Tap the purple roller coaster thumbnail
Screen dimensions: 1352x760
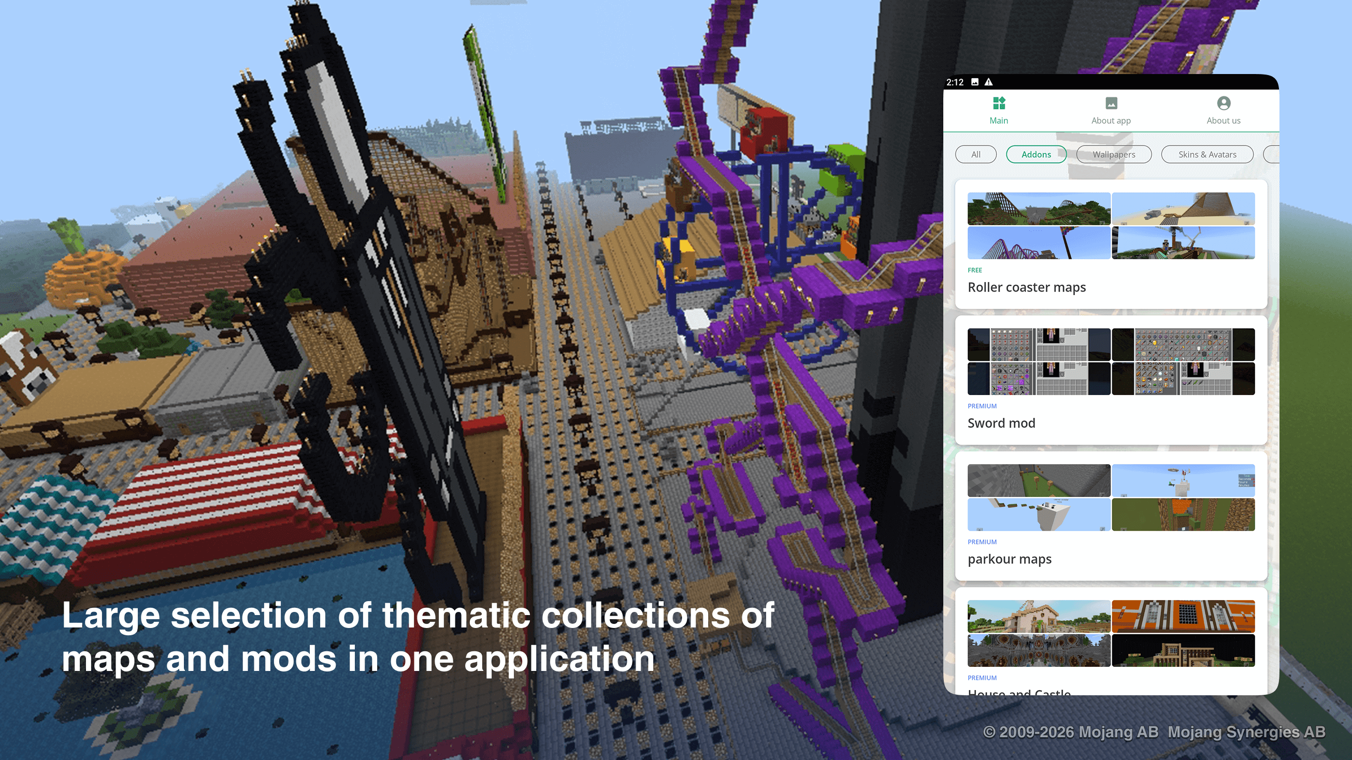click(1039, 243)
